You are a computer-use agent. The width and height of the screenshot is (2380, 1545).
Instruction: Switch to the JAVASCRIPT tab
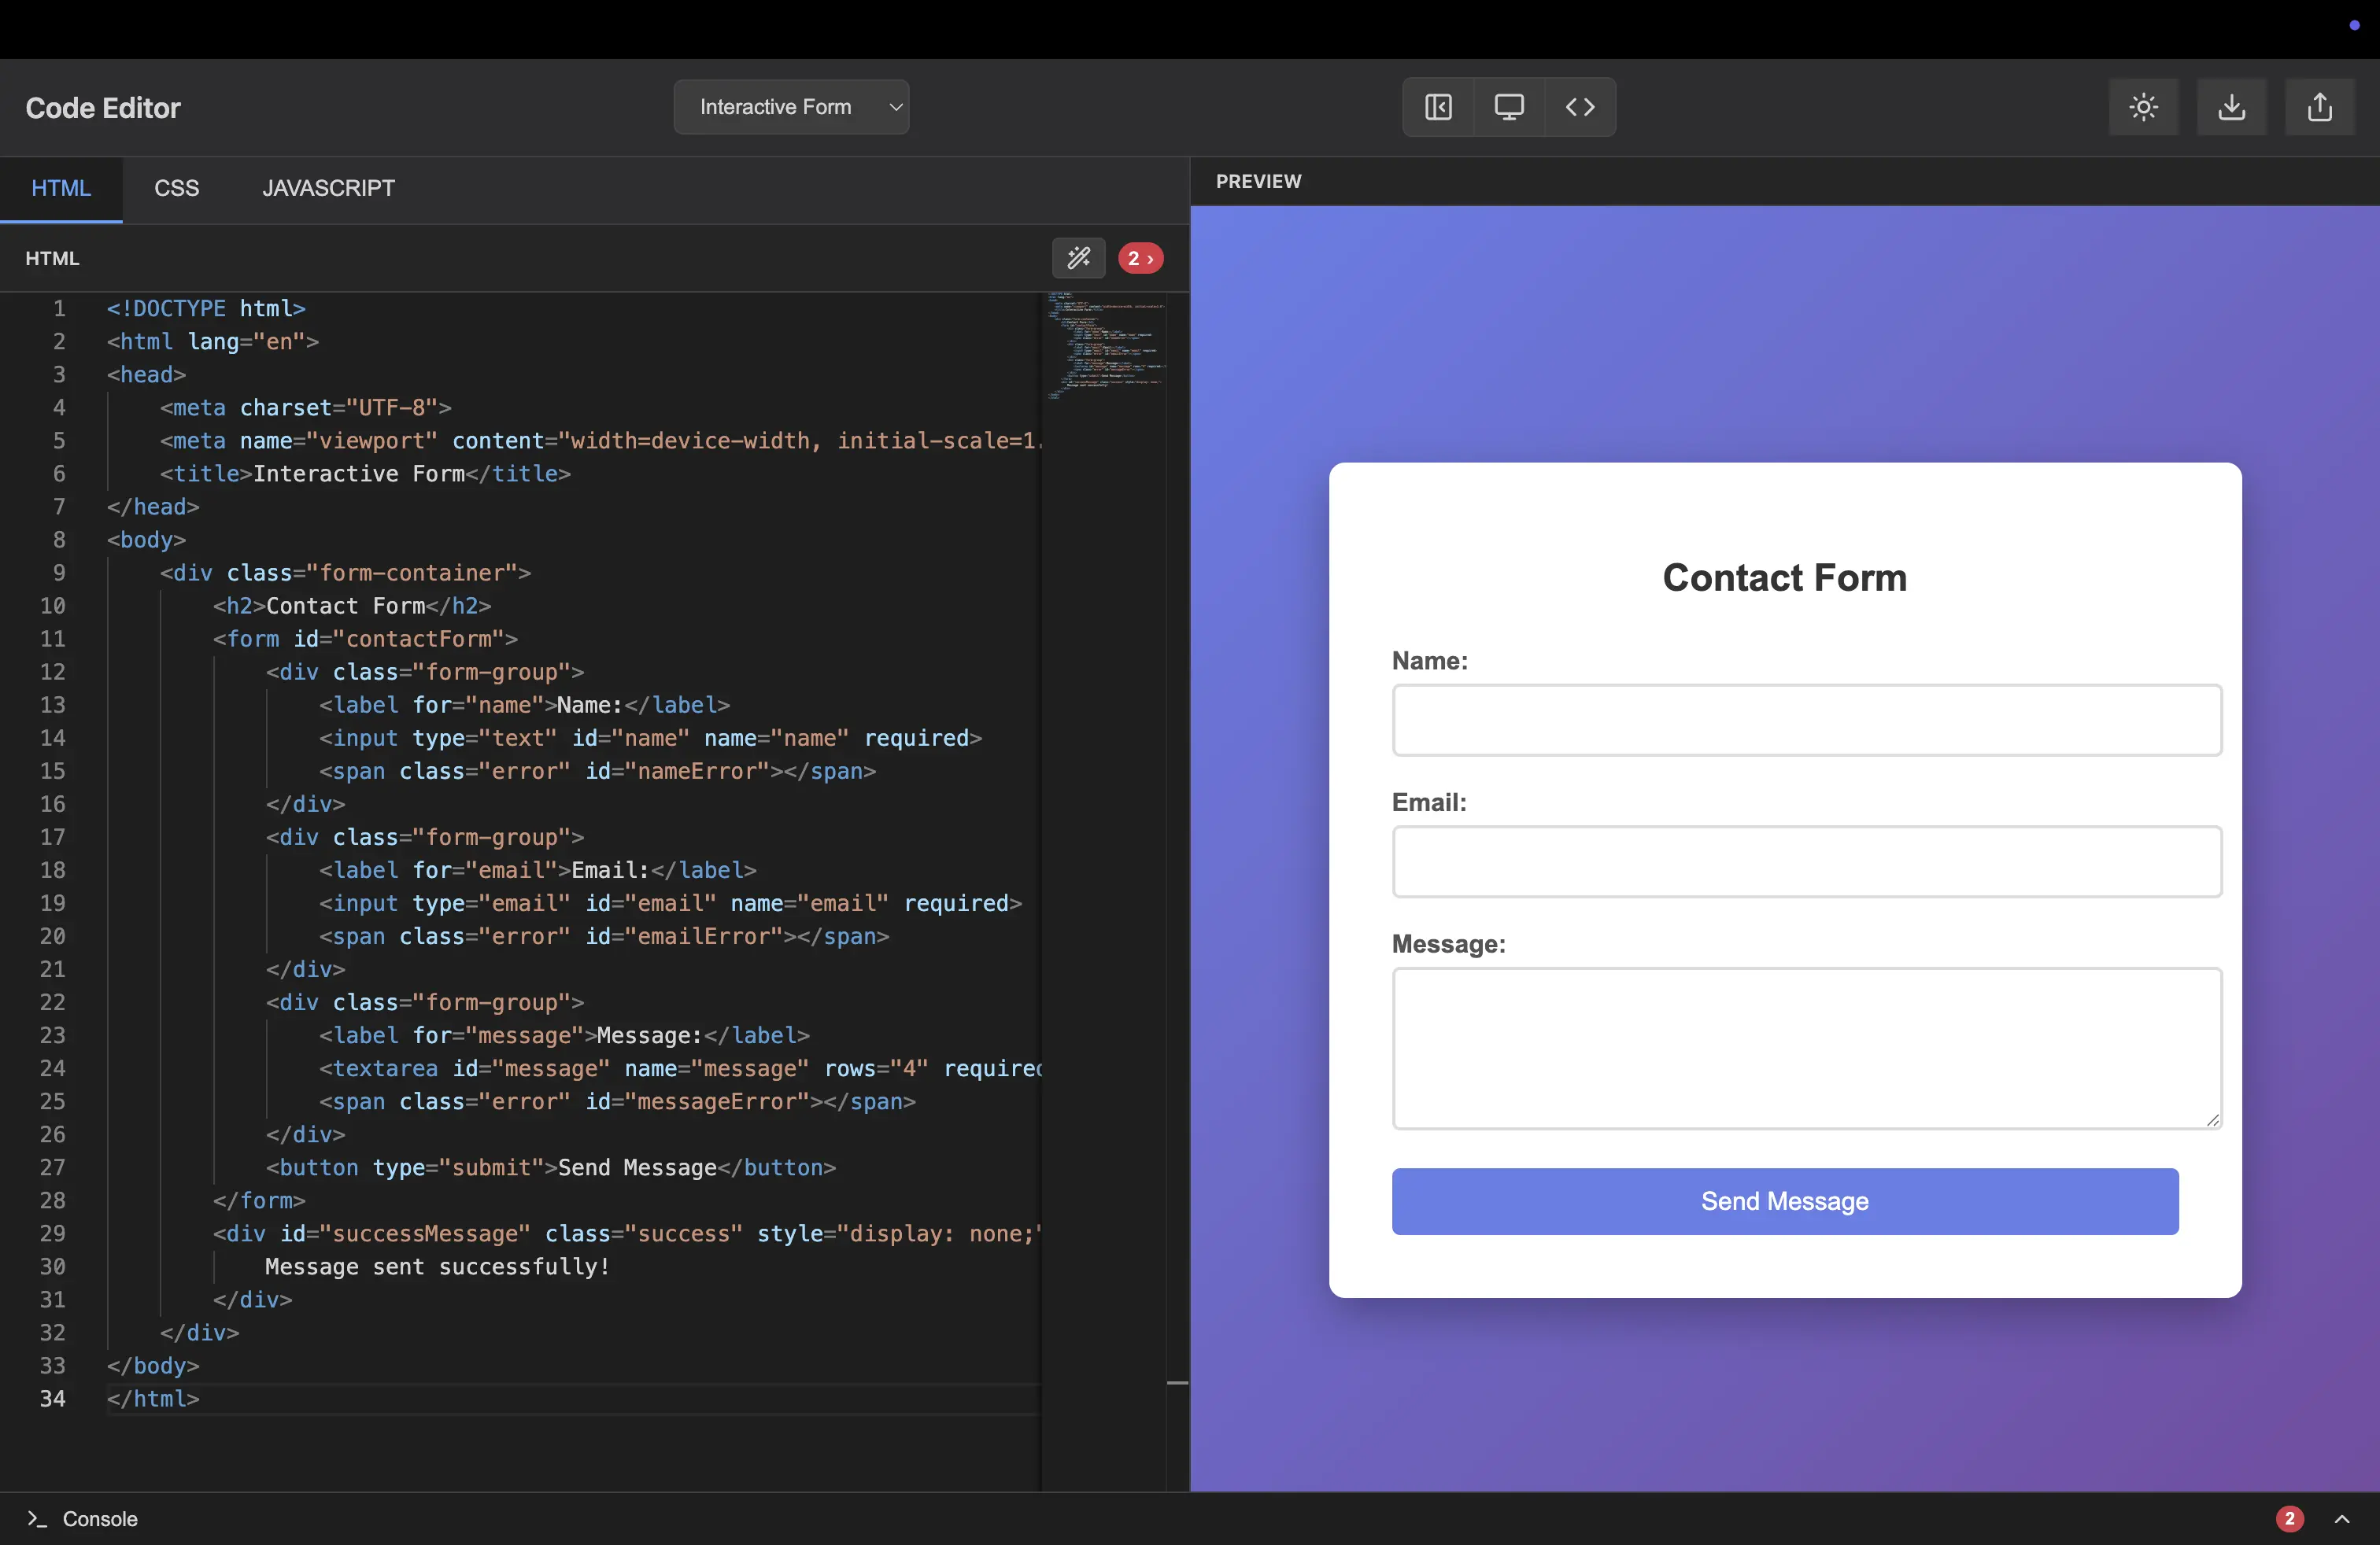(328, 189)
